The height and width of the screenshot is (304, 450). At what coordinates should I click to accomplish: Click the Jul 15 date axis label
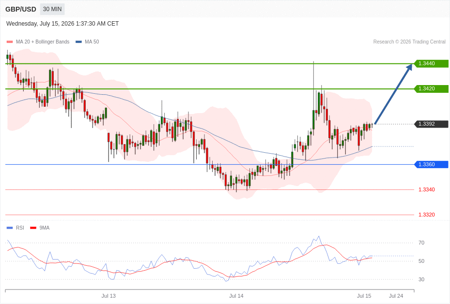click(364, 296)
